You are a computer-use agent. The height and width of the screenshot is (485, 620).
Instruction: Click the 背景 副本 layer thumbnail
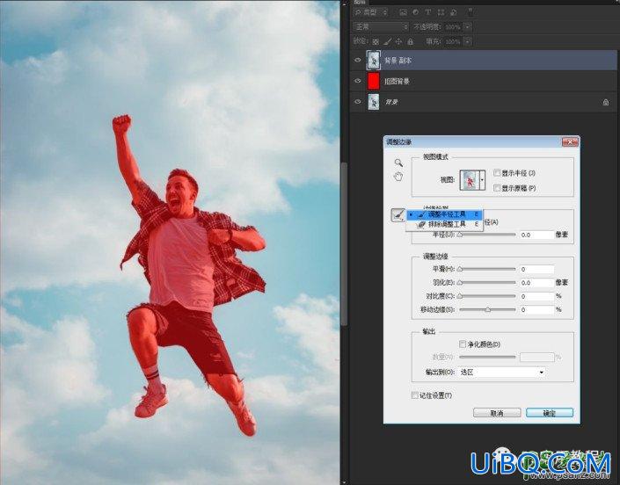374,61
